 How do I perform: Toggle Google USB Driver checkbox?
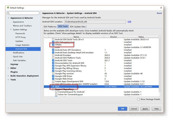point(53,76)
